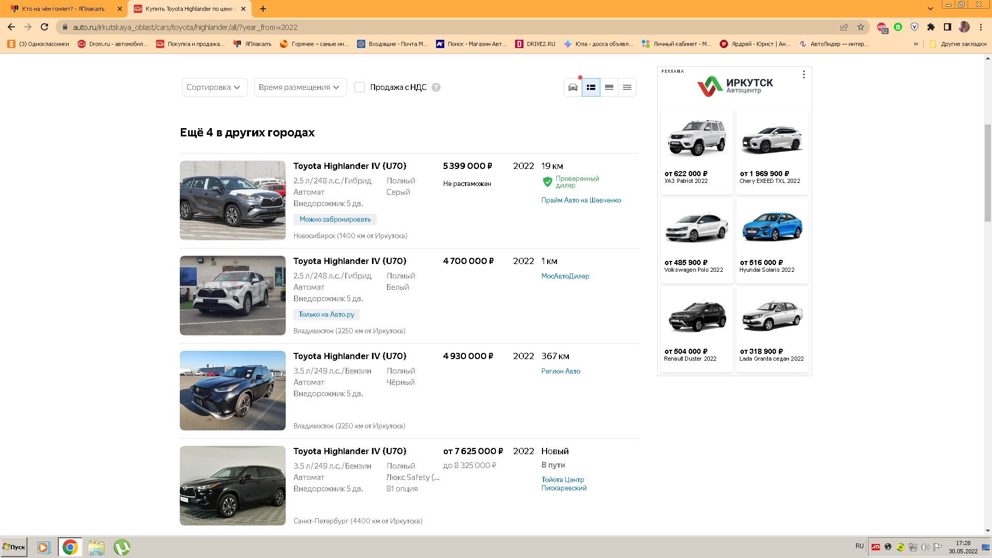Show the НДС help question-mark tooltip
The image size is (992, 558).
[x=436, y=87]
